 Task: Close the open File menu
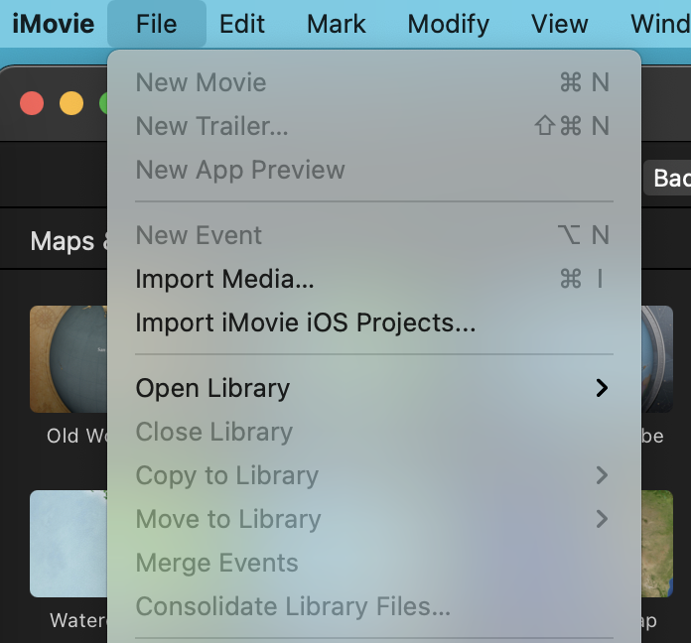[157, 23]
